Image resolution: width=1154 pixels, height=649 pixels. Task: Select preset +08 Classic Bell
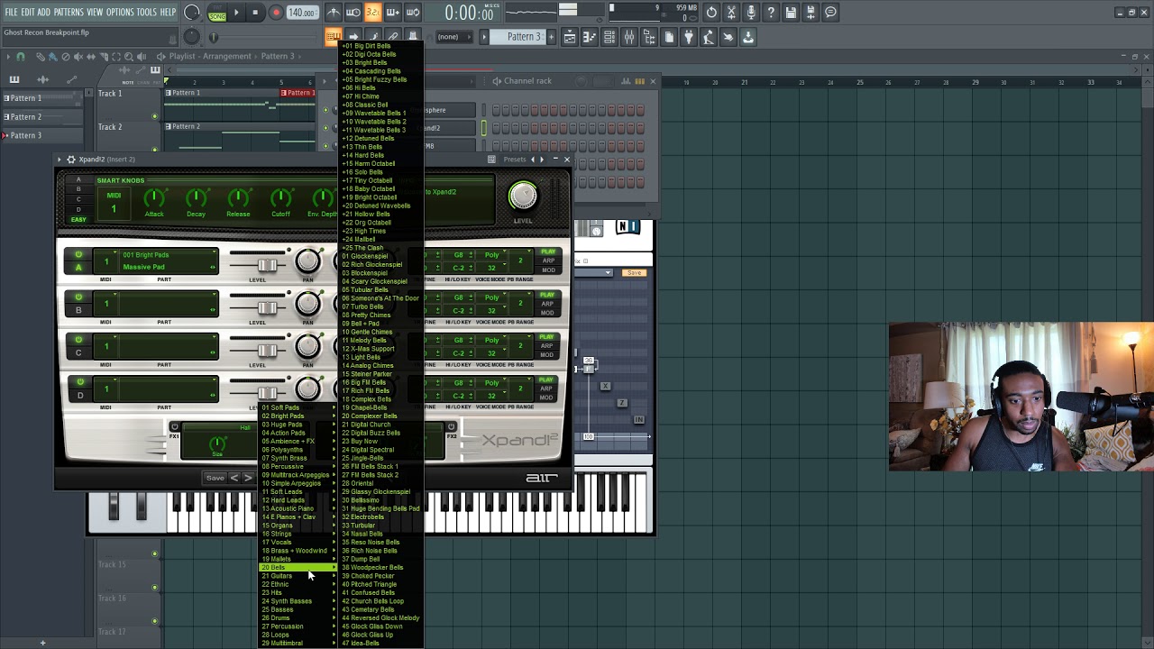[x=380, y=105]
